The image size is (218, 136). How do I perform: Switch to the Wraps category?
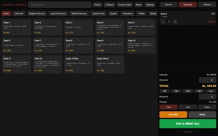tap(153, 14)
